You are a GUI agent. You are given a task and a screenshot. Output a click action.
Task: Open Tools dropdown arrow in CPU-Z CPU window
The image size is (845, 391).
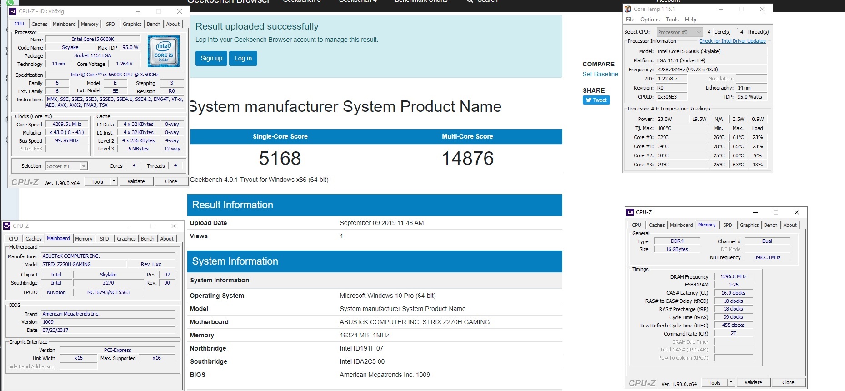114,181
